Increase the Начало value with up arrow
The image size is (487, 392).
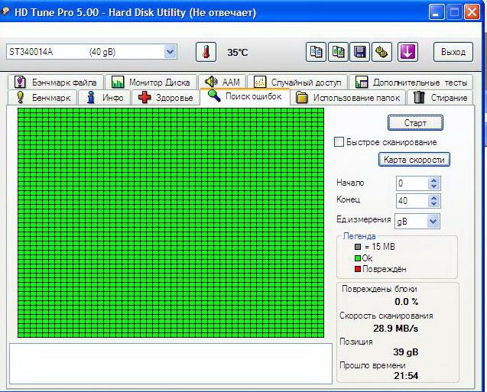pyautogui.click(x=434, y=180)
